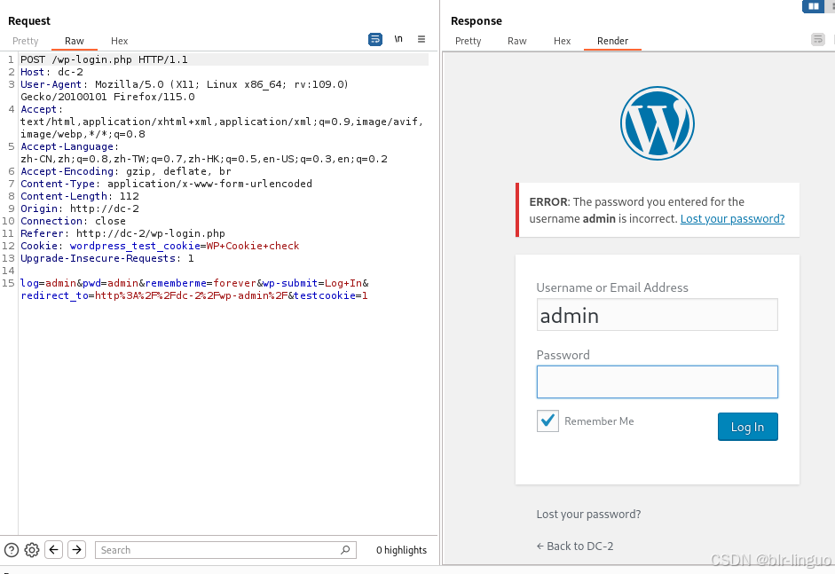
Task: Select the Response Render tab
Action: 612,41
